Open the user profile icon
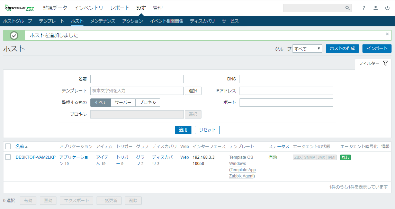This screenshot has height=209, width=395. point(375,8)
